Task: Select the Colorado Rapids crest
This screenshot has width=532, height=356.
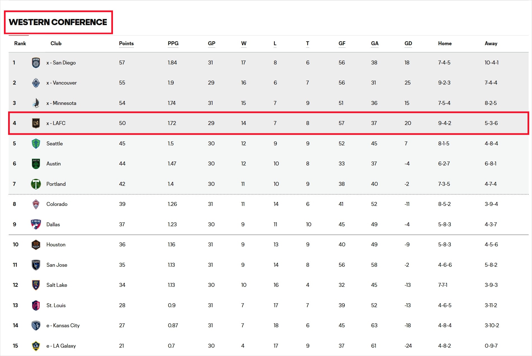Action: coord(36,204)
